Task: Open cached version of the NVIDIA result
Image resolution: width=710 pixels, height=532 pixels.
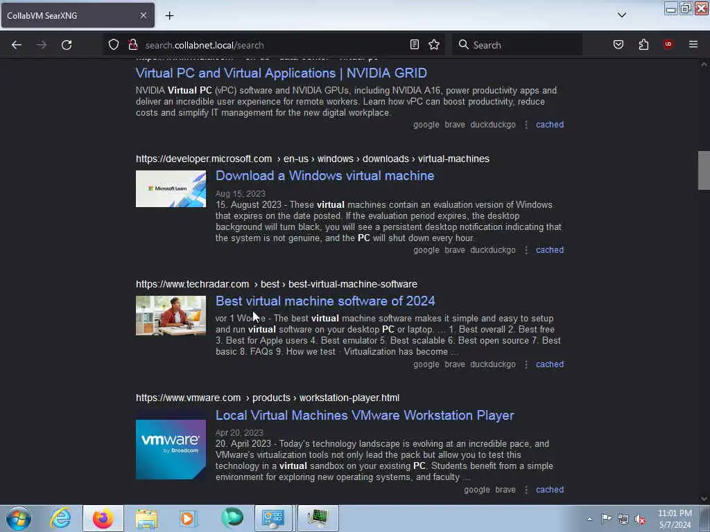Action: [550, 125]
